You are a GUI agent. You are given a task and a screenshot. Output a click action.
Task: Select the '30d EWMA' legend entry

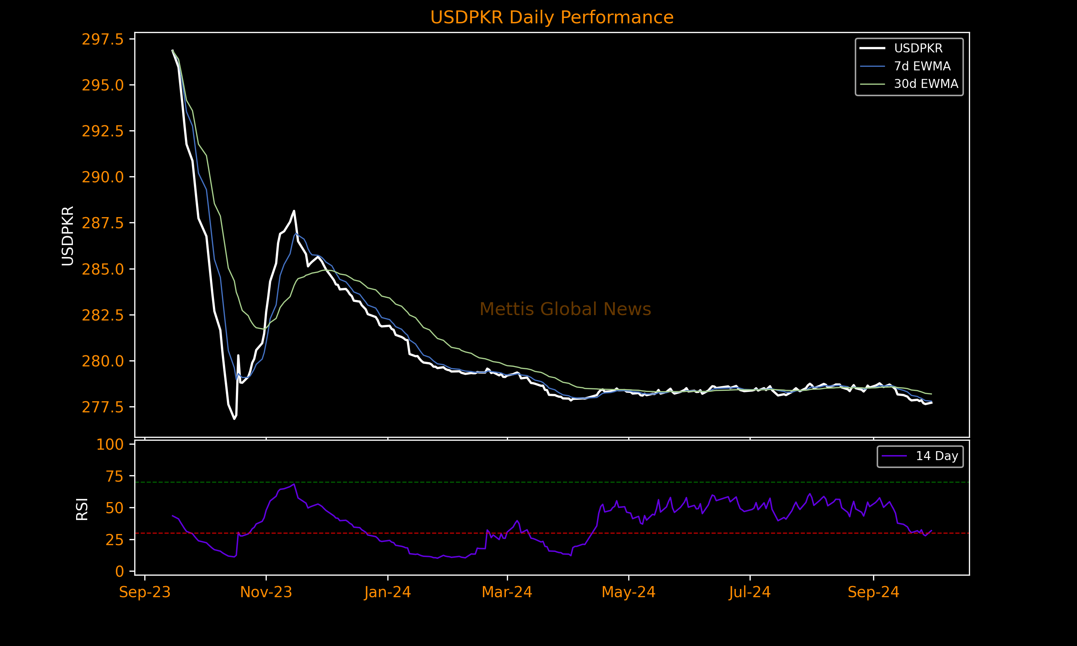(909, 84)
